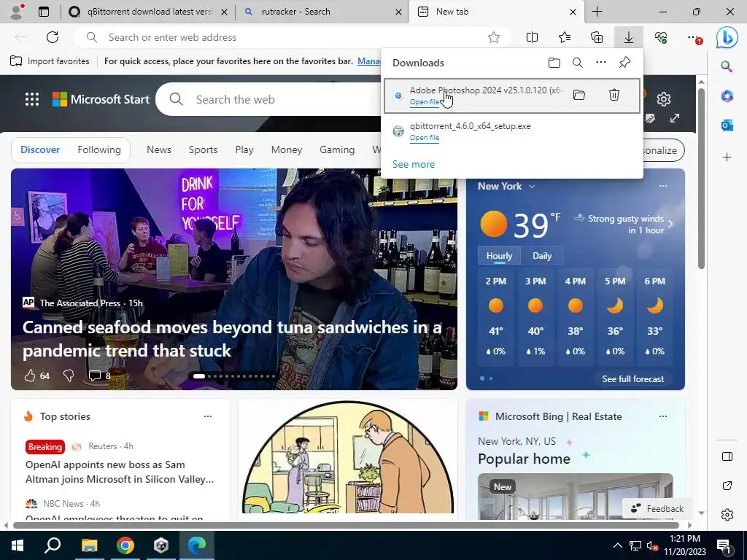
Task: Add this page to favorites star
Action: 494,37
